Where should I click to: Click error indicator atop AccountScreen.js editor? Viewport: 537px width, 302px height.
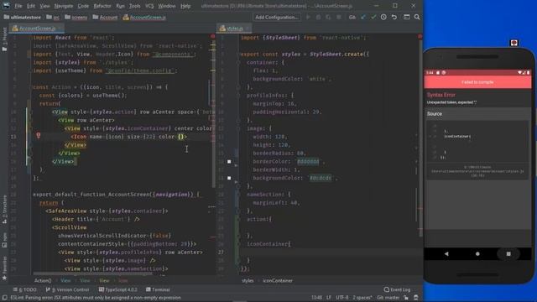(212, 36)
